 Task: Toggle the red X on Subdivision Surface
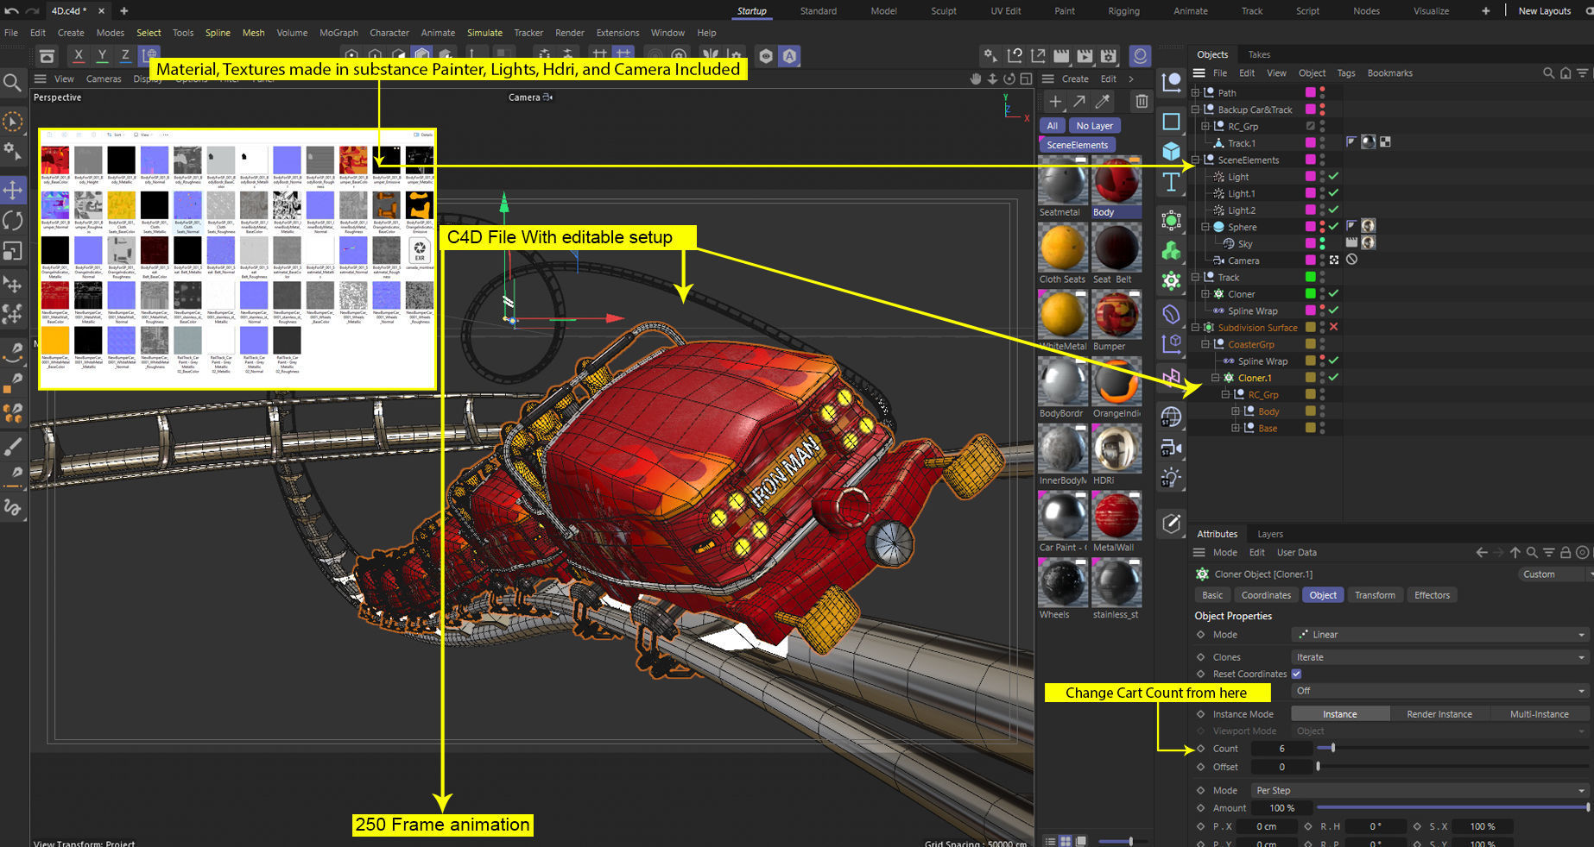point(1333,327)
